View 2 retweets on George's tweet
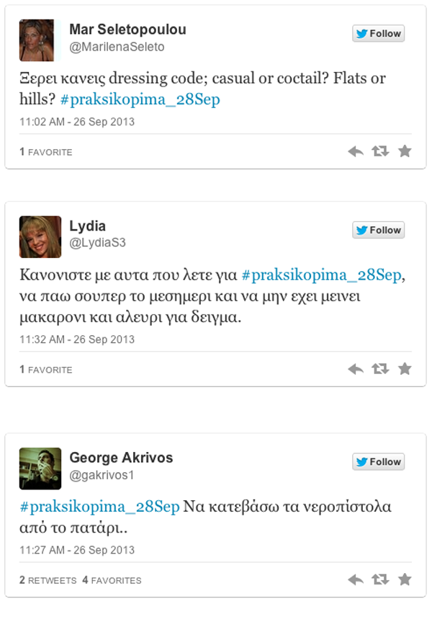Screen dimensions: 432x617 coord(48,580)
